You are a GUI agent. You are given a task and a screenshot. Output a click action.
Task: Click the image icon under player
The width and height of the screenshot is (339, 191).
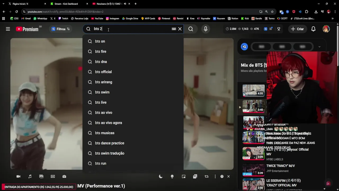click(x=41, y=176)
